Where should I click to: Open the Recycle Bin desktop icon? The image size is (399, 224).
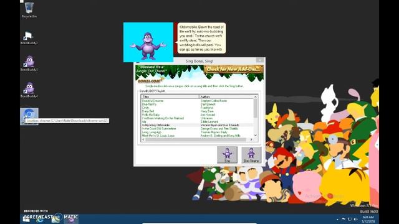coord(29,10)
